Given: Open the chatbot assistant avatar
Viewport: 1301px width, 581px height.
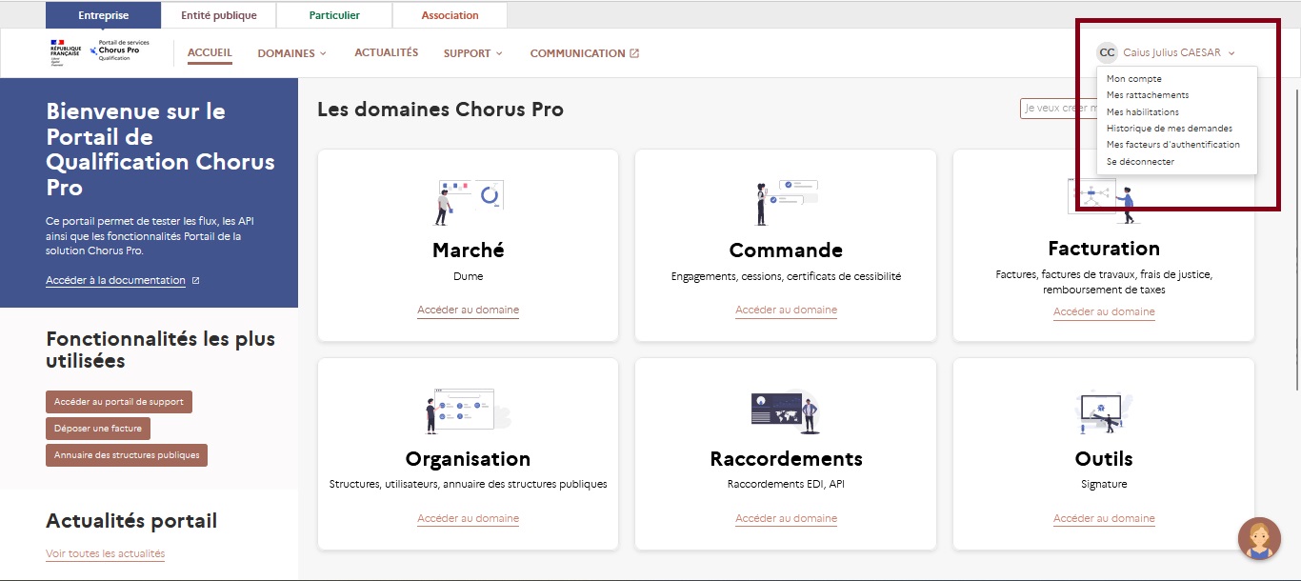Looking at the screenshot, I should click(1259, 536).
